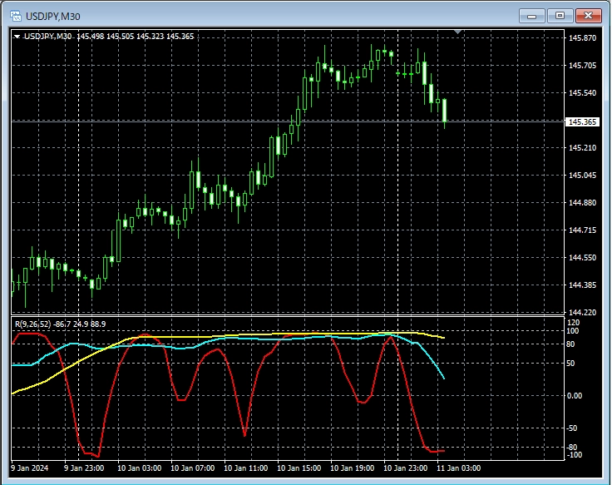The height and width of the screenshot is (485, 612).
Task: Maximize the USDJPY chart window
Action: pyautogui.click(x=560, y=16)
